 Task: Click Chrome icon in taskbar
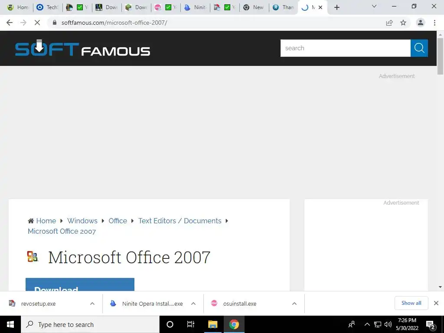[x=234, y=324]
